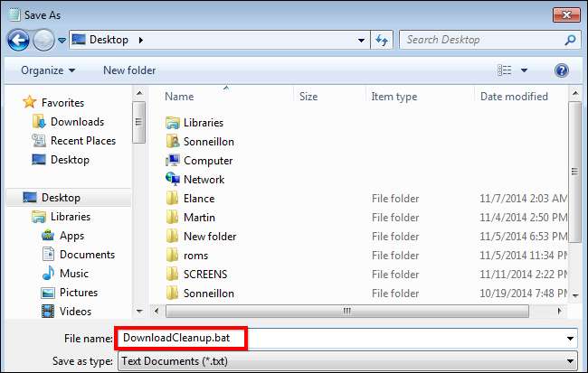588x373 pixels.
Task: Open help with the blue question mark icon
Action: tap(562, 70)
